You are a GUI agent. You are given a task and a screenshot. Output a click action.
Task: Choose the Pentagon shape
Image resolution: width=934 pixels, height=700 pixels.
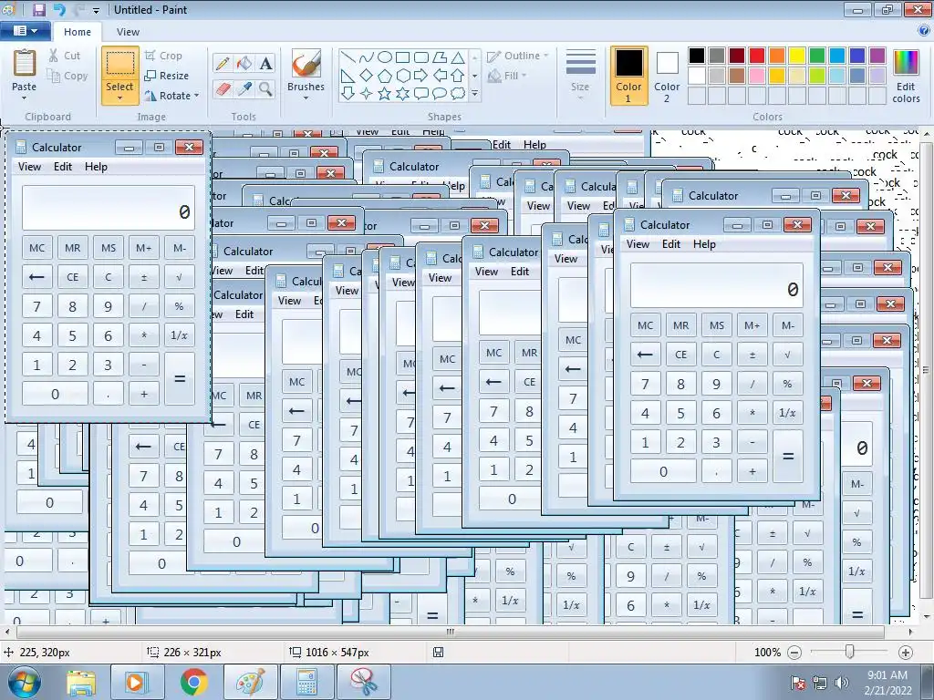tap(385, 75)
